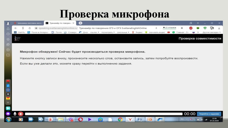Open Viber from the taskbar
Viewport: 228px width, 128px height.
[70, 119]
